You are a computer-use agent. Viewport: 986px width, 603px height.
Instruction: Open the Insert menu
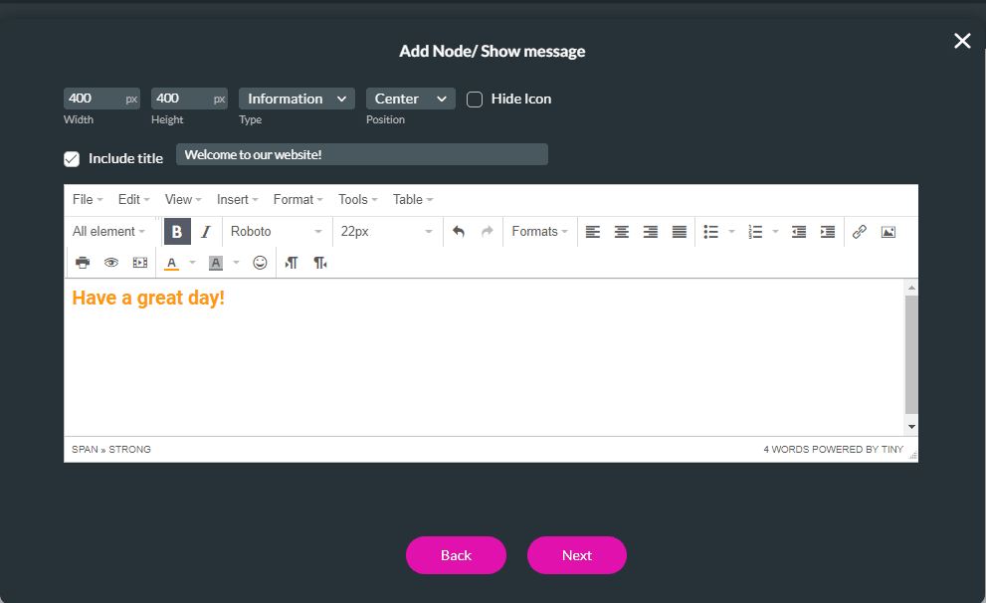coord(237,199)
